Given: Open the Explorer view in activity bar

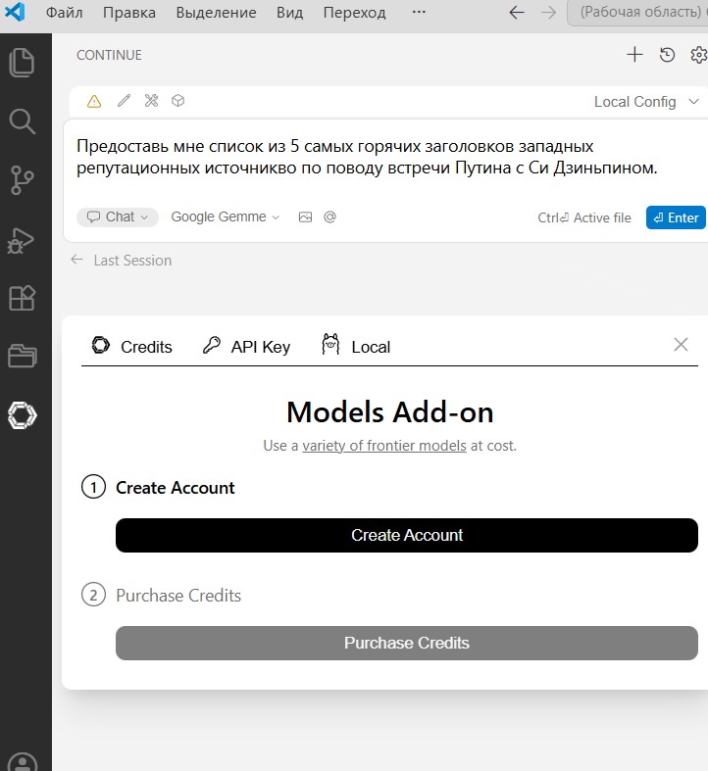Looking at the screenshot, I should [23, 63].
